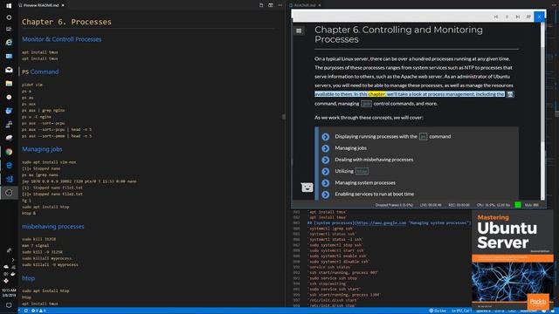The height and width of the screenshot is (314, 559).
Task: Jump to the previous page in reader toolbar
Action: (x=496, y=17)
